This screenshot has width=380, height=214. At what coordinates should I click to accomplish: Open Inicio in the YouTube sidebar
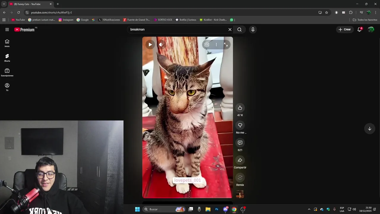click(x=7, y=43)
